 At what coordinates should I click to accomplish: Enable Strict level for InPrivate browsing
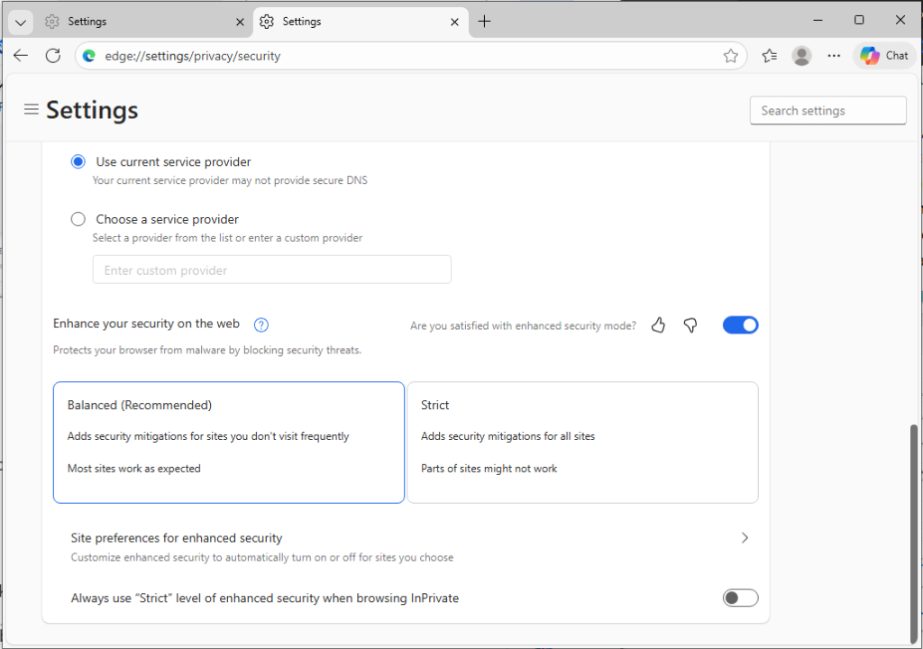(x=740, y=598)
